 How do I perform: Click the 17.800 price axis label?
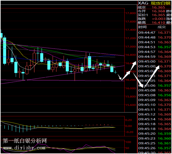[x=131, y=13]
